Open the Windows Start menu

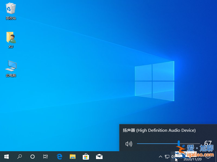click(7, 156)
